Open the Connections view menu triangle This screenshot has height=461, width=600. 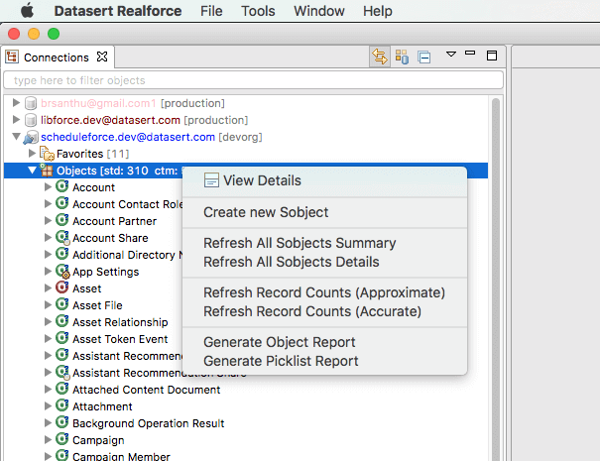coord(451,54)
